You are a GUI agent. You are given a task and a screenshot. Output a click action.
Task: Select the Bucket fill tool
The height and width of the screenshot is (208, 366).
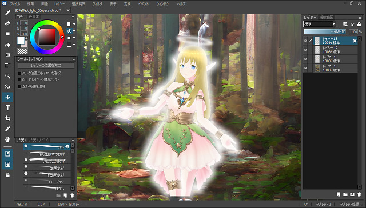[x=7, y=45]
